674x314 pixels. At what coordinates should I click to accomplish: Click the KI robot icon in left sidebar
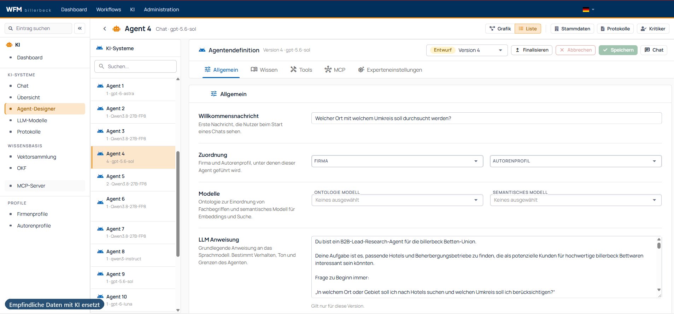click(x=10, y=45)
